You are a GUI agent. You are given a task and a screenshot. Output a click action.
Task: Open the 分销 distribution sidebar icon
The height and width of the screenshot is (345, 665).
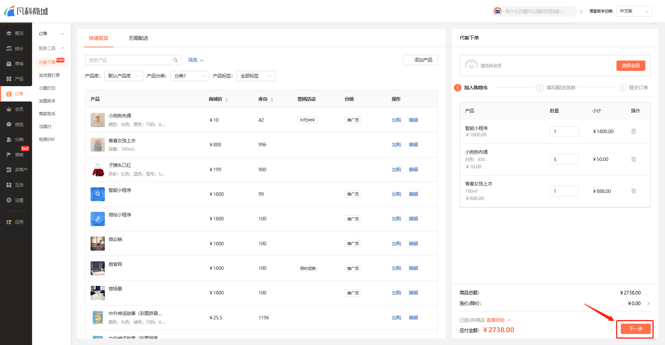click(x=9, y=140)
